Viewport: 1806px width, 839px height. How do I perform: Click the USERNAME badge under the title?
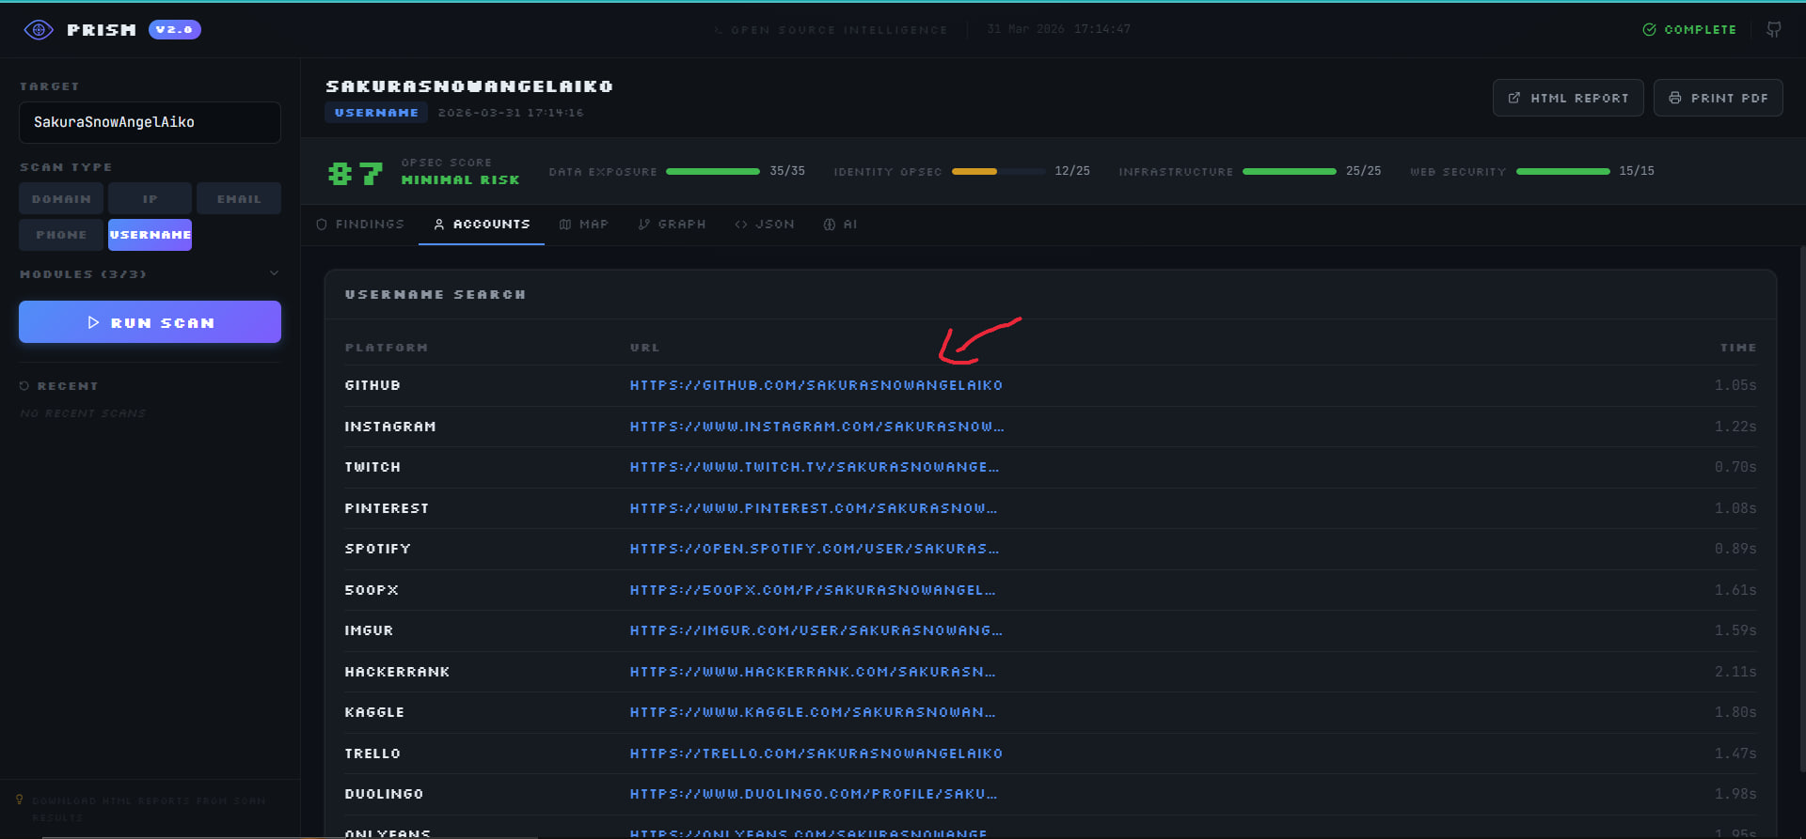[x=376, y=113]
